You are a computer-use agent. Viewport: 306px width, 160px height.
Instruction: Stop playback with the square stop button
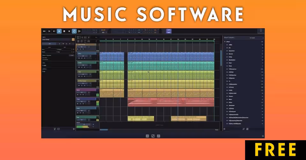point(64,31)
